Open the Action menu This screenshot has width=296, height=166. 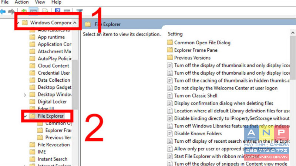click(x=22, y=2)
